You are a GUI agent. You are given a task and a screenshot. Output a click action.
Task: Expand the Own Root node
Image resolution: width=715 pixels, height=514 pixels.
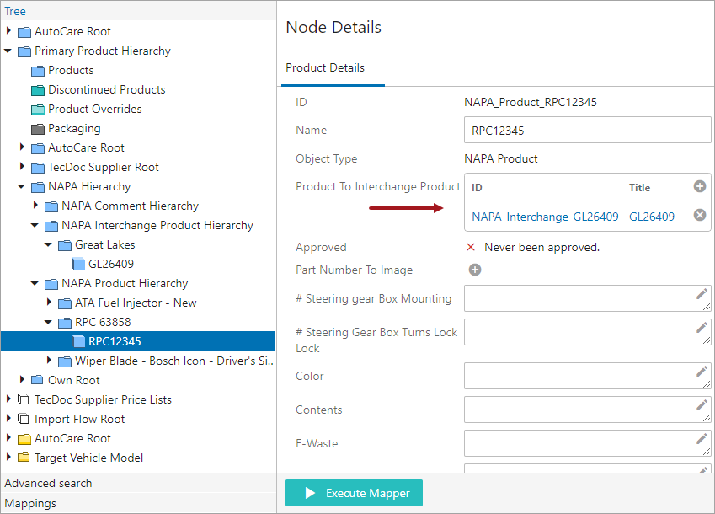click(21, 379)
